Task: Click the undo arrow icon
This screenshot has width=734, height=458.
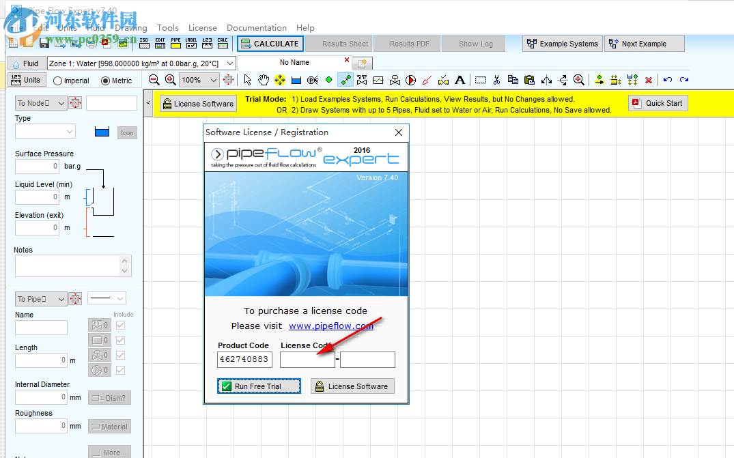Action: 667,80
